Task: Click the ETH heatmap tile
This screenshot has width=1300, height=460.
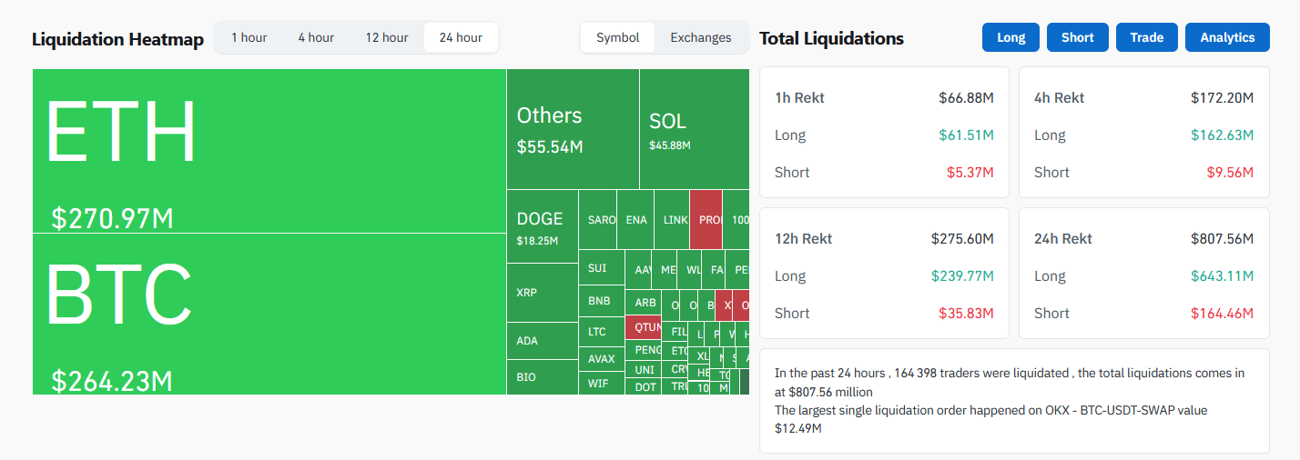Action: coord(269,150)
